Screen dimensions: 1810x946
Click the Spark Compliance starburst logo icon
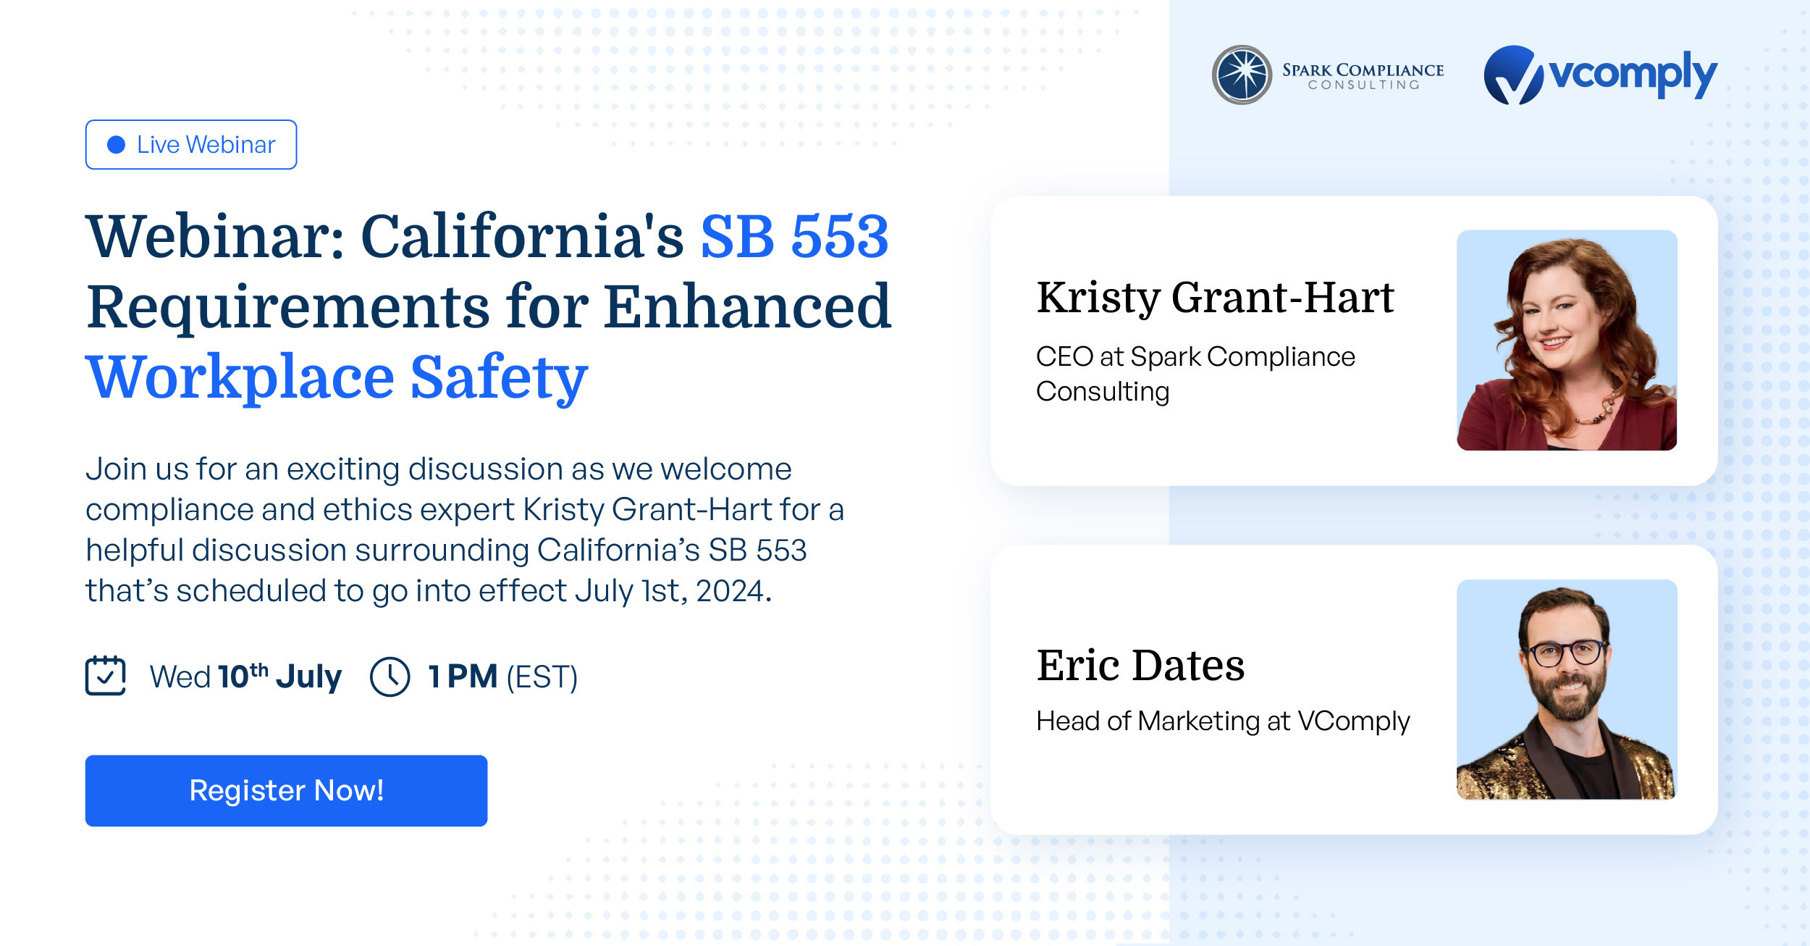1242,75
